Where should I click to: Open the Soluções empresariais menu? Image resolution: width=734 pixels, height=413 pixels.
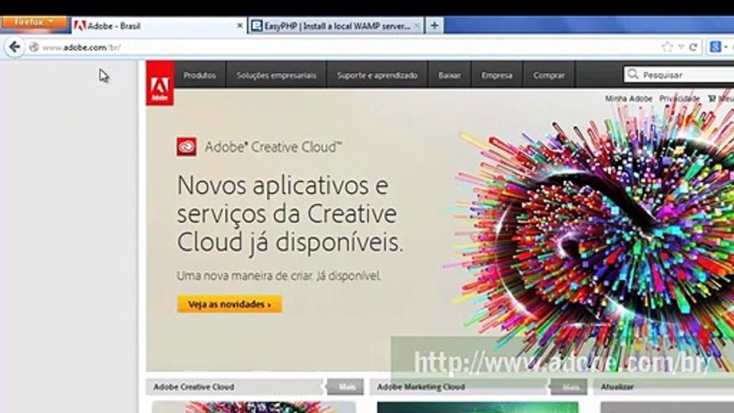click(276, 75)
